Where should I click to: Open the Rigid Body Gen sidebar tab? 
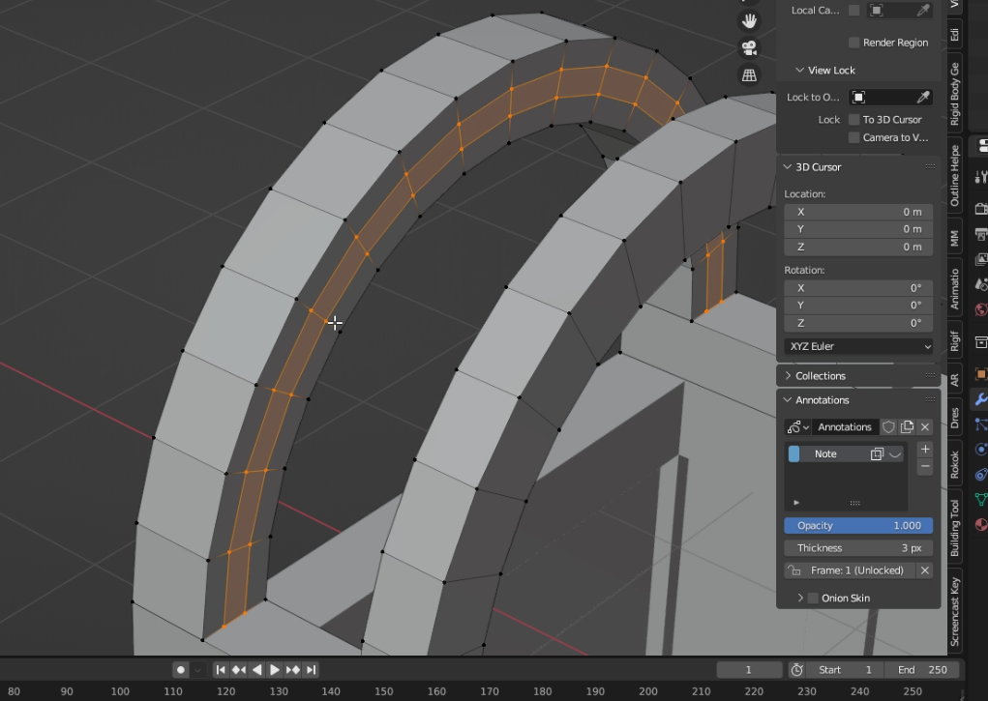955,94
